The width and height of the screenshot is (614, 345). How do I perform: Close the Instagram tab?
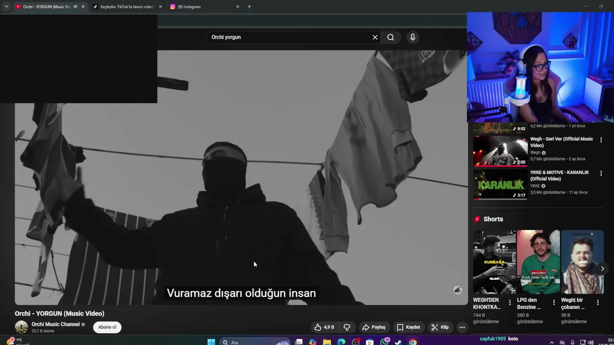pos(237,7)
